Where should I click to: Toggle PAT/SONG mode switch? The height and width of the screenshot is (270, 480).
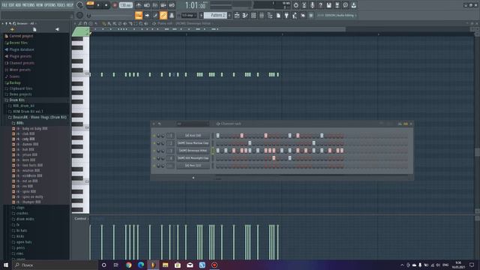[90, 5]
